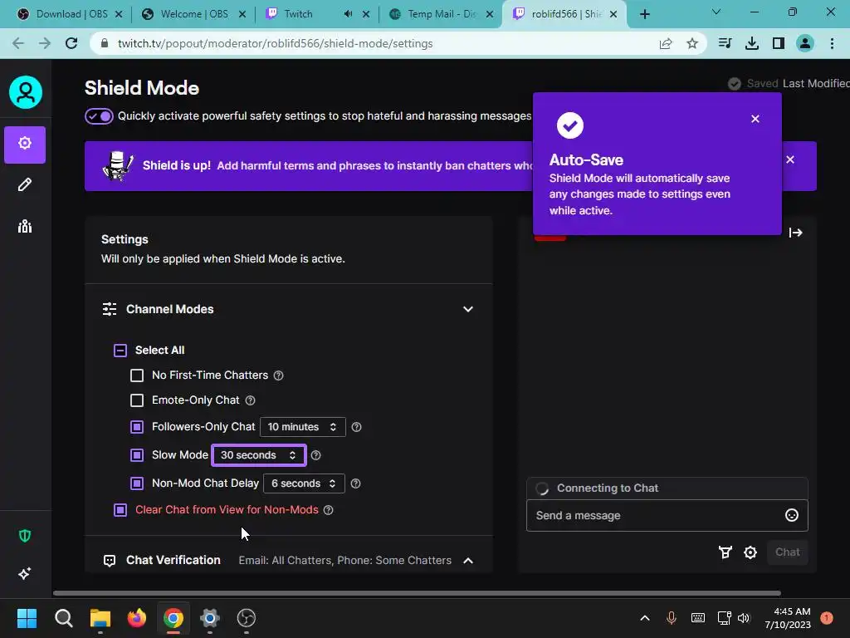This screenshot has height=638, width=850.
Task: Show help for Followers-Only Chat
Action: click(356, 427)
